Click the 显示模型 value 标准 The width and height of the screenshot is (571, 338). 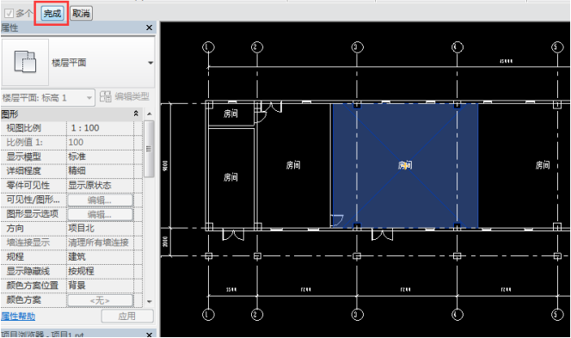click(101, 157)
